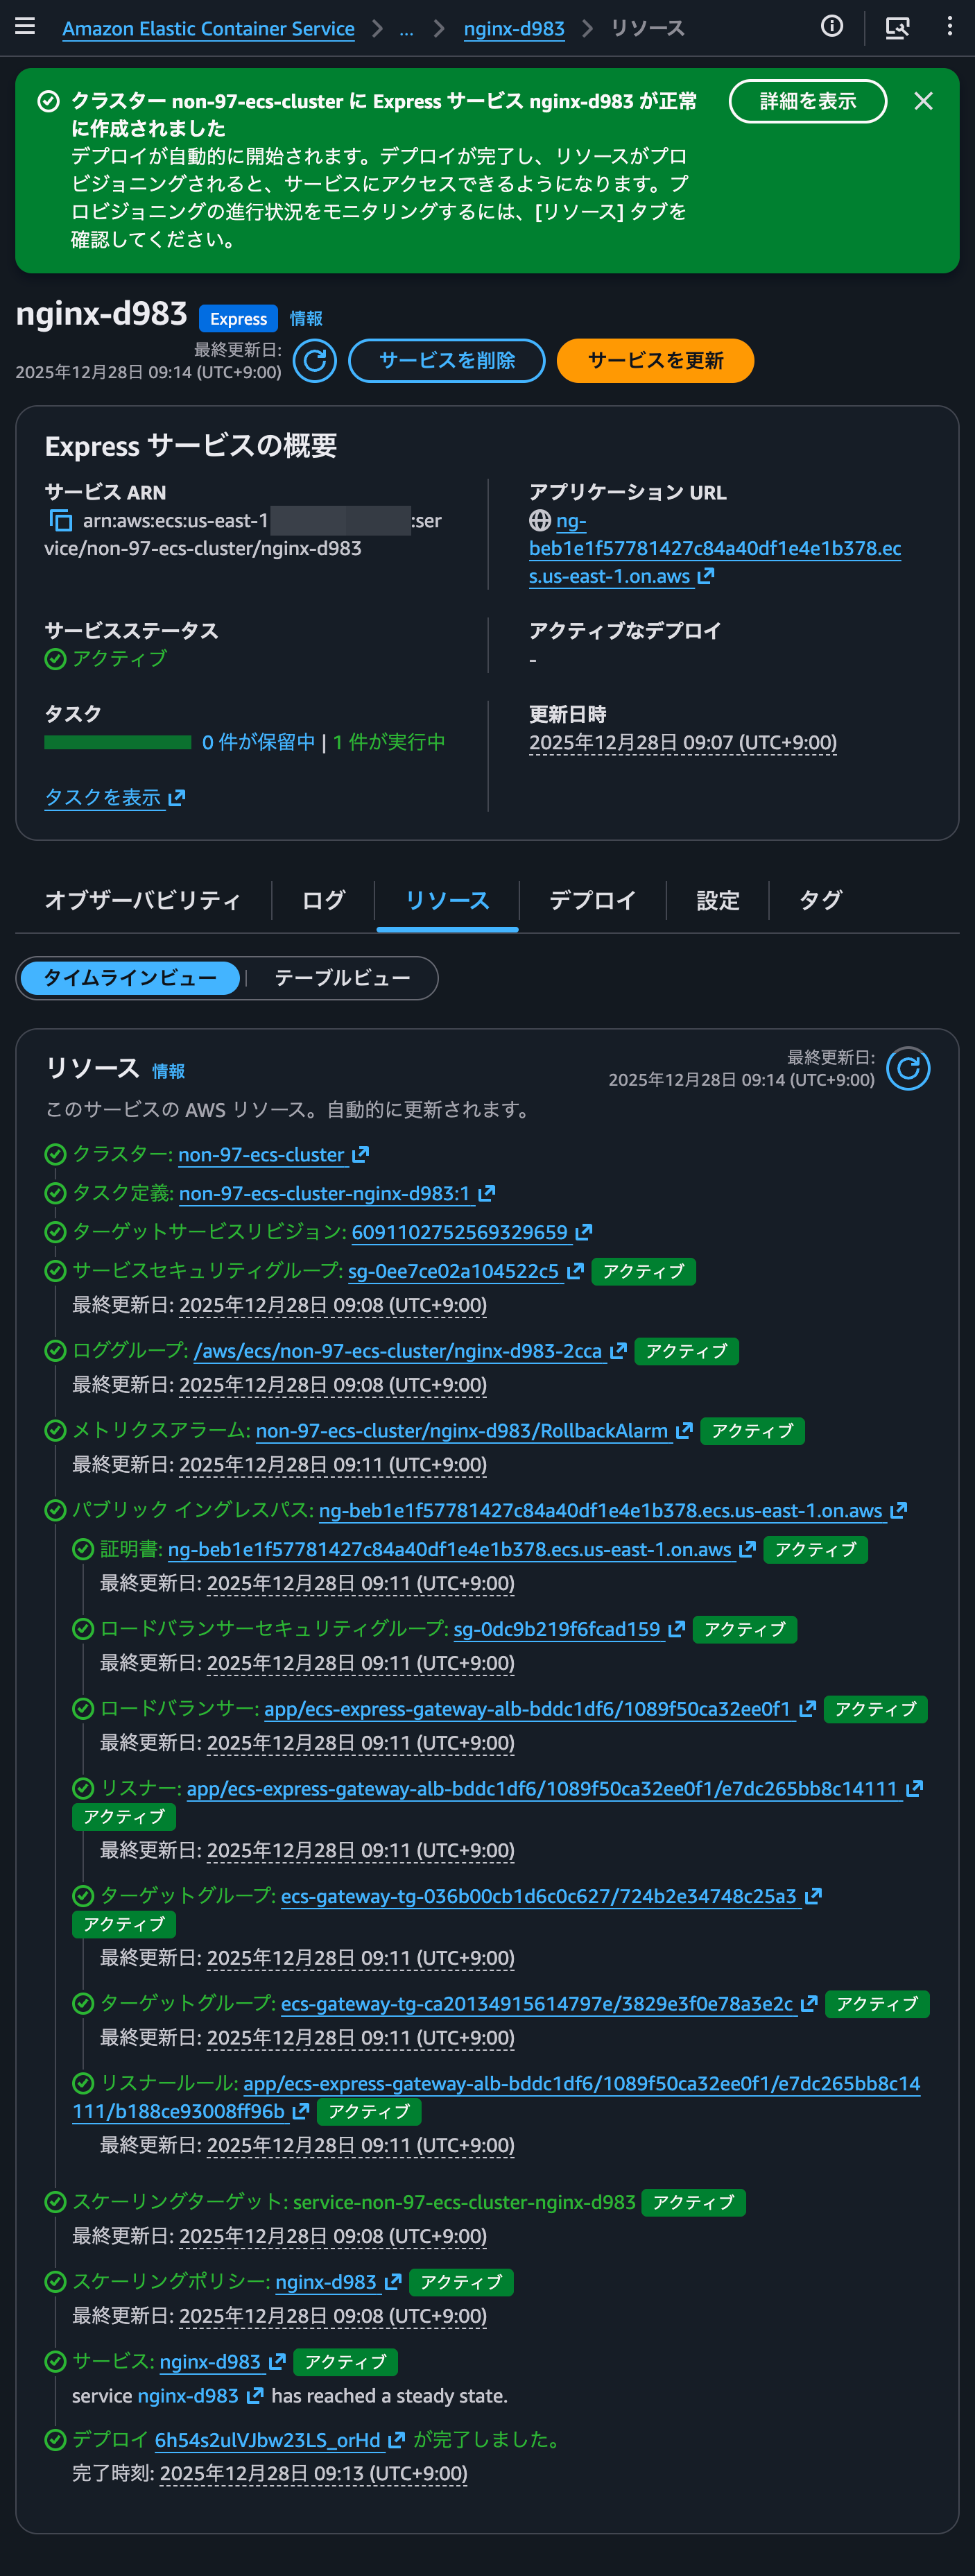Click the info circle icon in header
Viewport: 975px width, 2576px height.
[x=832, y=27]
